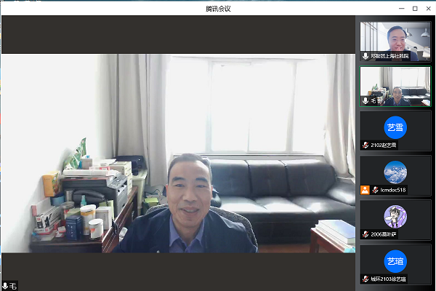Select 邓智团上海社科院 video thumbnail

click(x=395, y=40)
